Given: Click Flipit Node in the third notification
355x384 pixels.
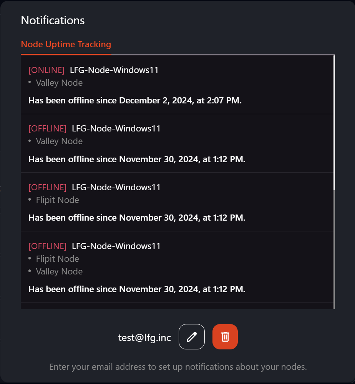Looking at the screenshot, I should [58, 200].
